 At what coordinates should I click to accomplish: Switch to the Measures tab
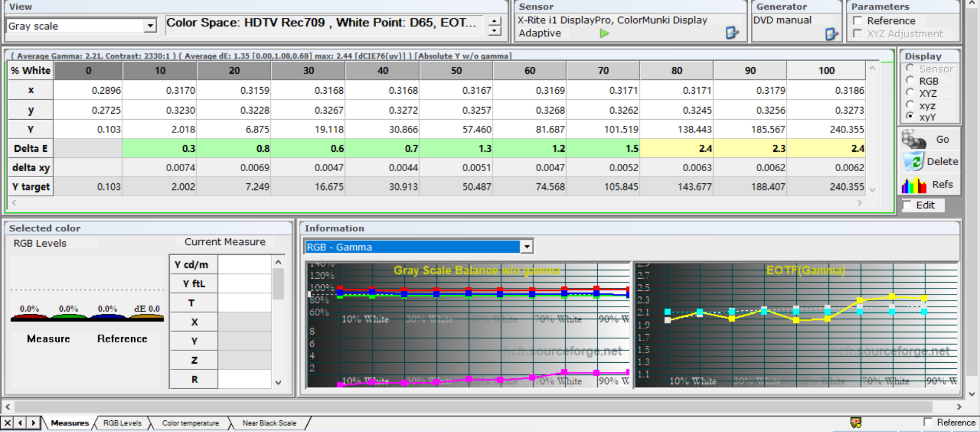(x=69, y=423)
